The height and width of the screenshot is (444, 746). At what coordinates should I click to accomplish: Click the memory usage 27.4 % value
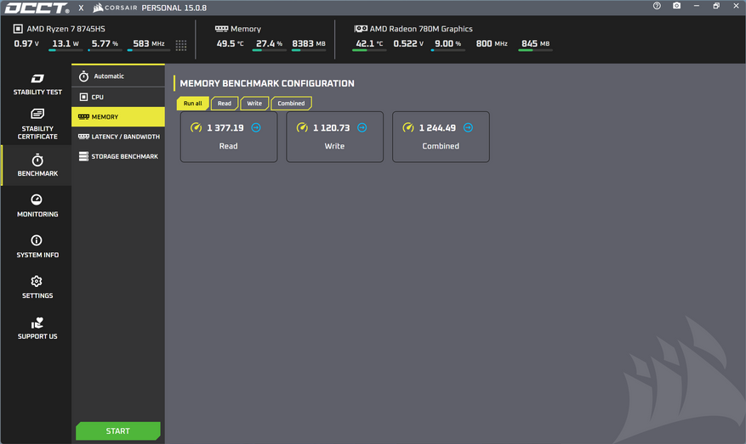pyautogui.click(x=269, y=43)
